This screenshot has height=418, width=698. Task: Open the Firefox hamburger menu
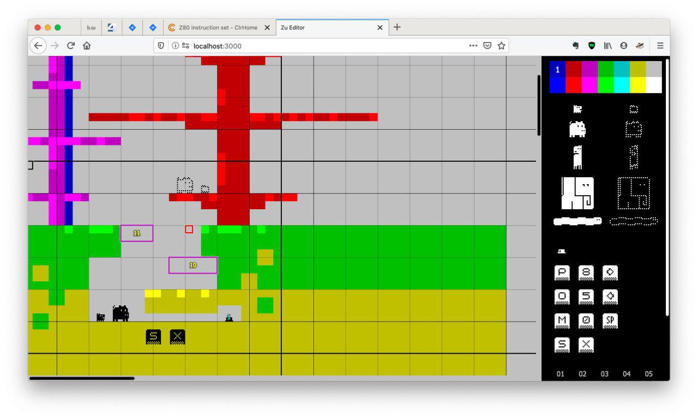click(x=660, y=46)
